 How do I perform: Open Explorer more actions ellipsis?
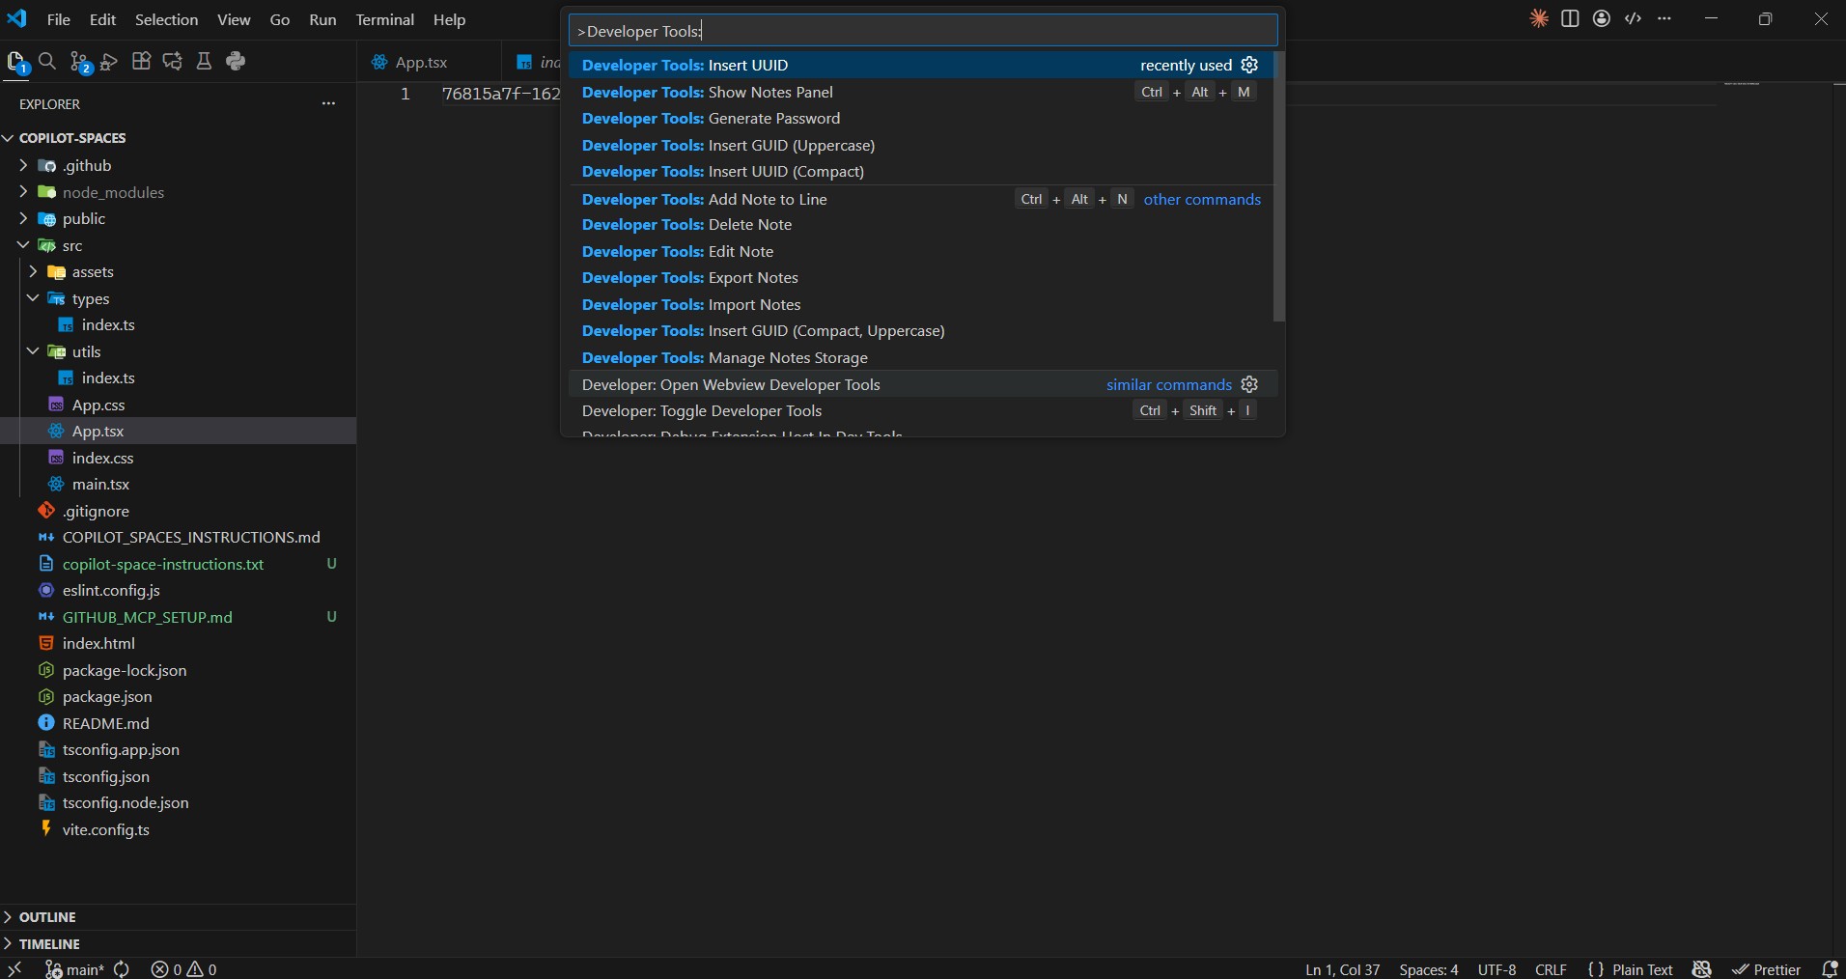tap(328, 103)
